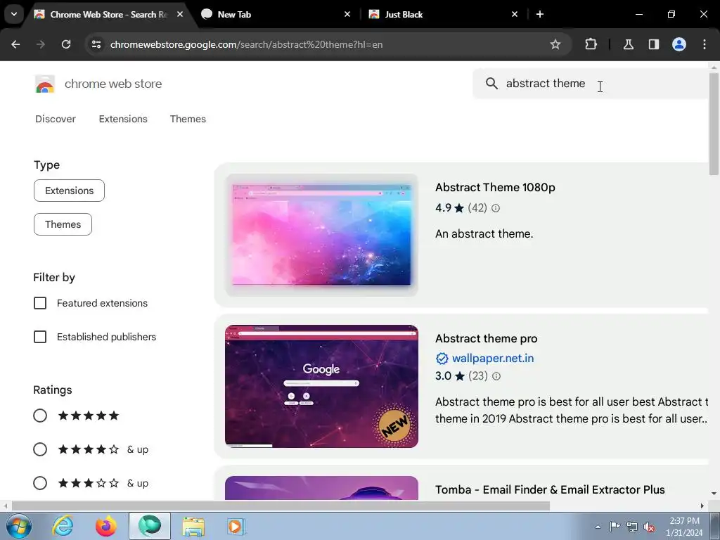Click the Chrome Web Store logo
The width and height of the screenshot is (720, 540).
point(45,84)
